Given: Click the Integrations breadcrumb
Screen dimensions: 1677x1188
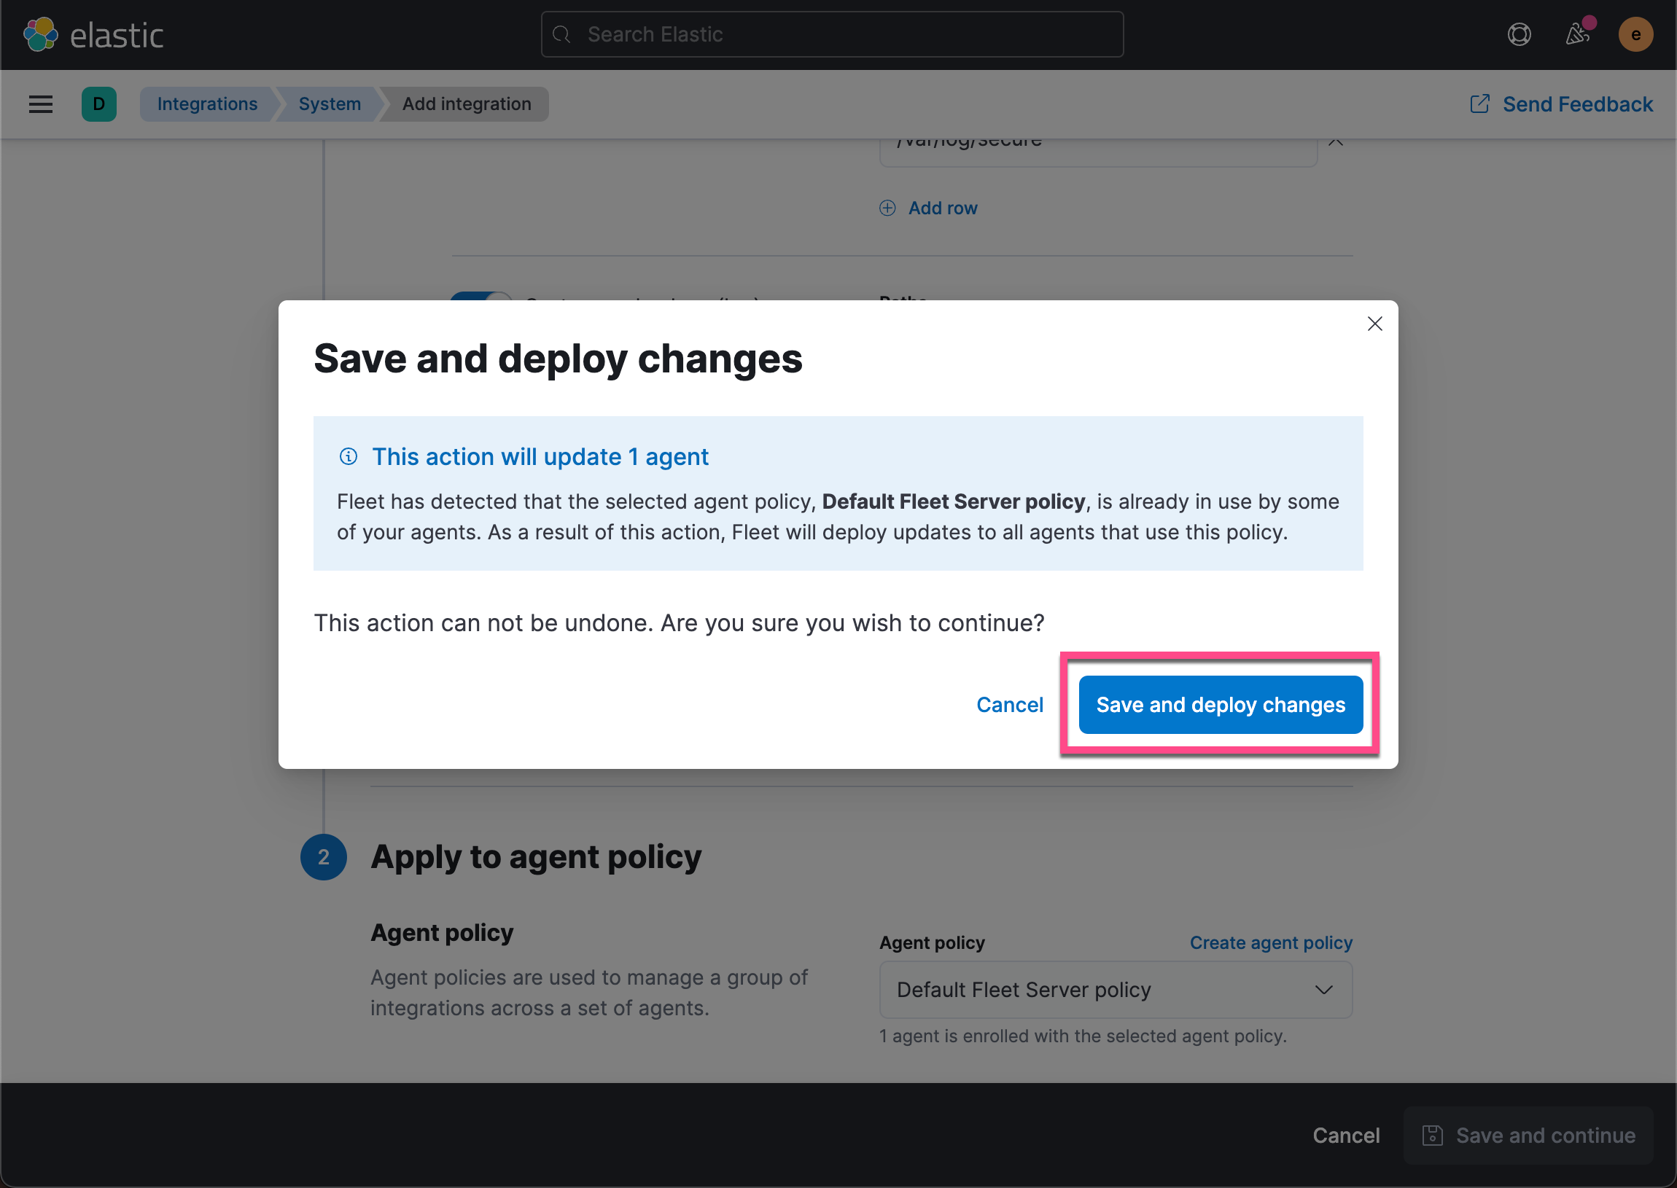Looking at the screenshot, I should coord(207,104).
